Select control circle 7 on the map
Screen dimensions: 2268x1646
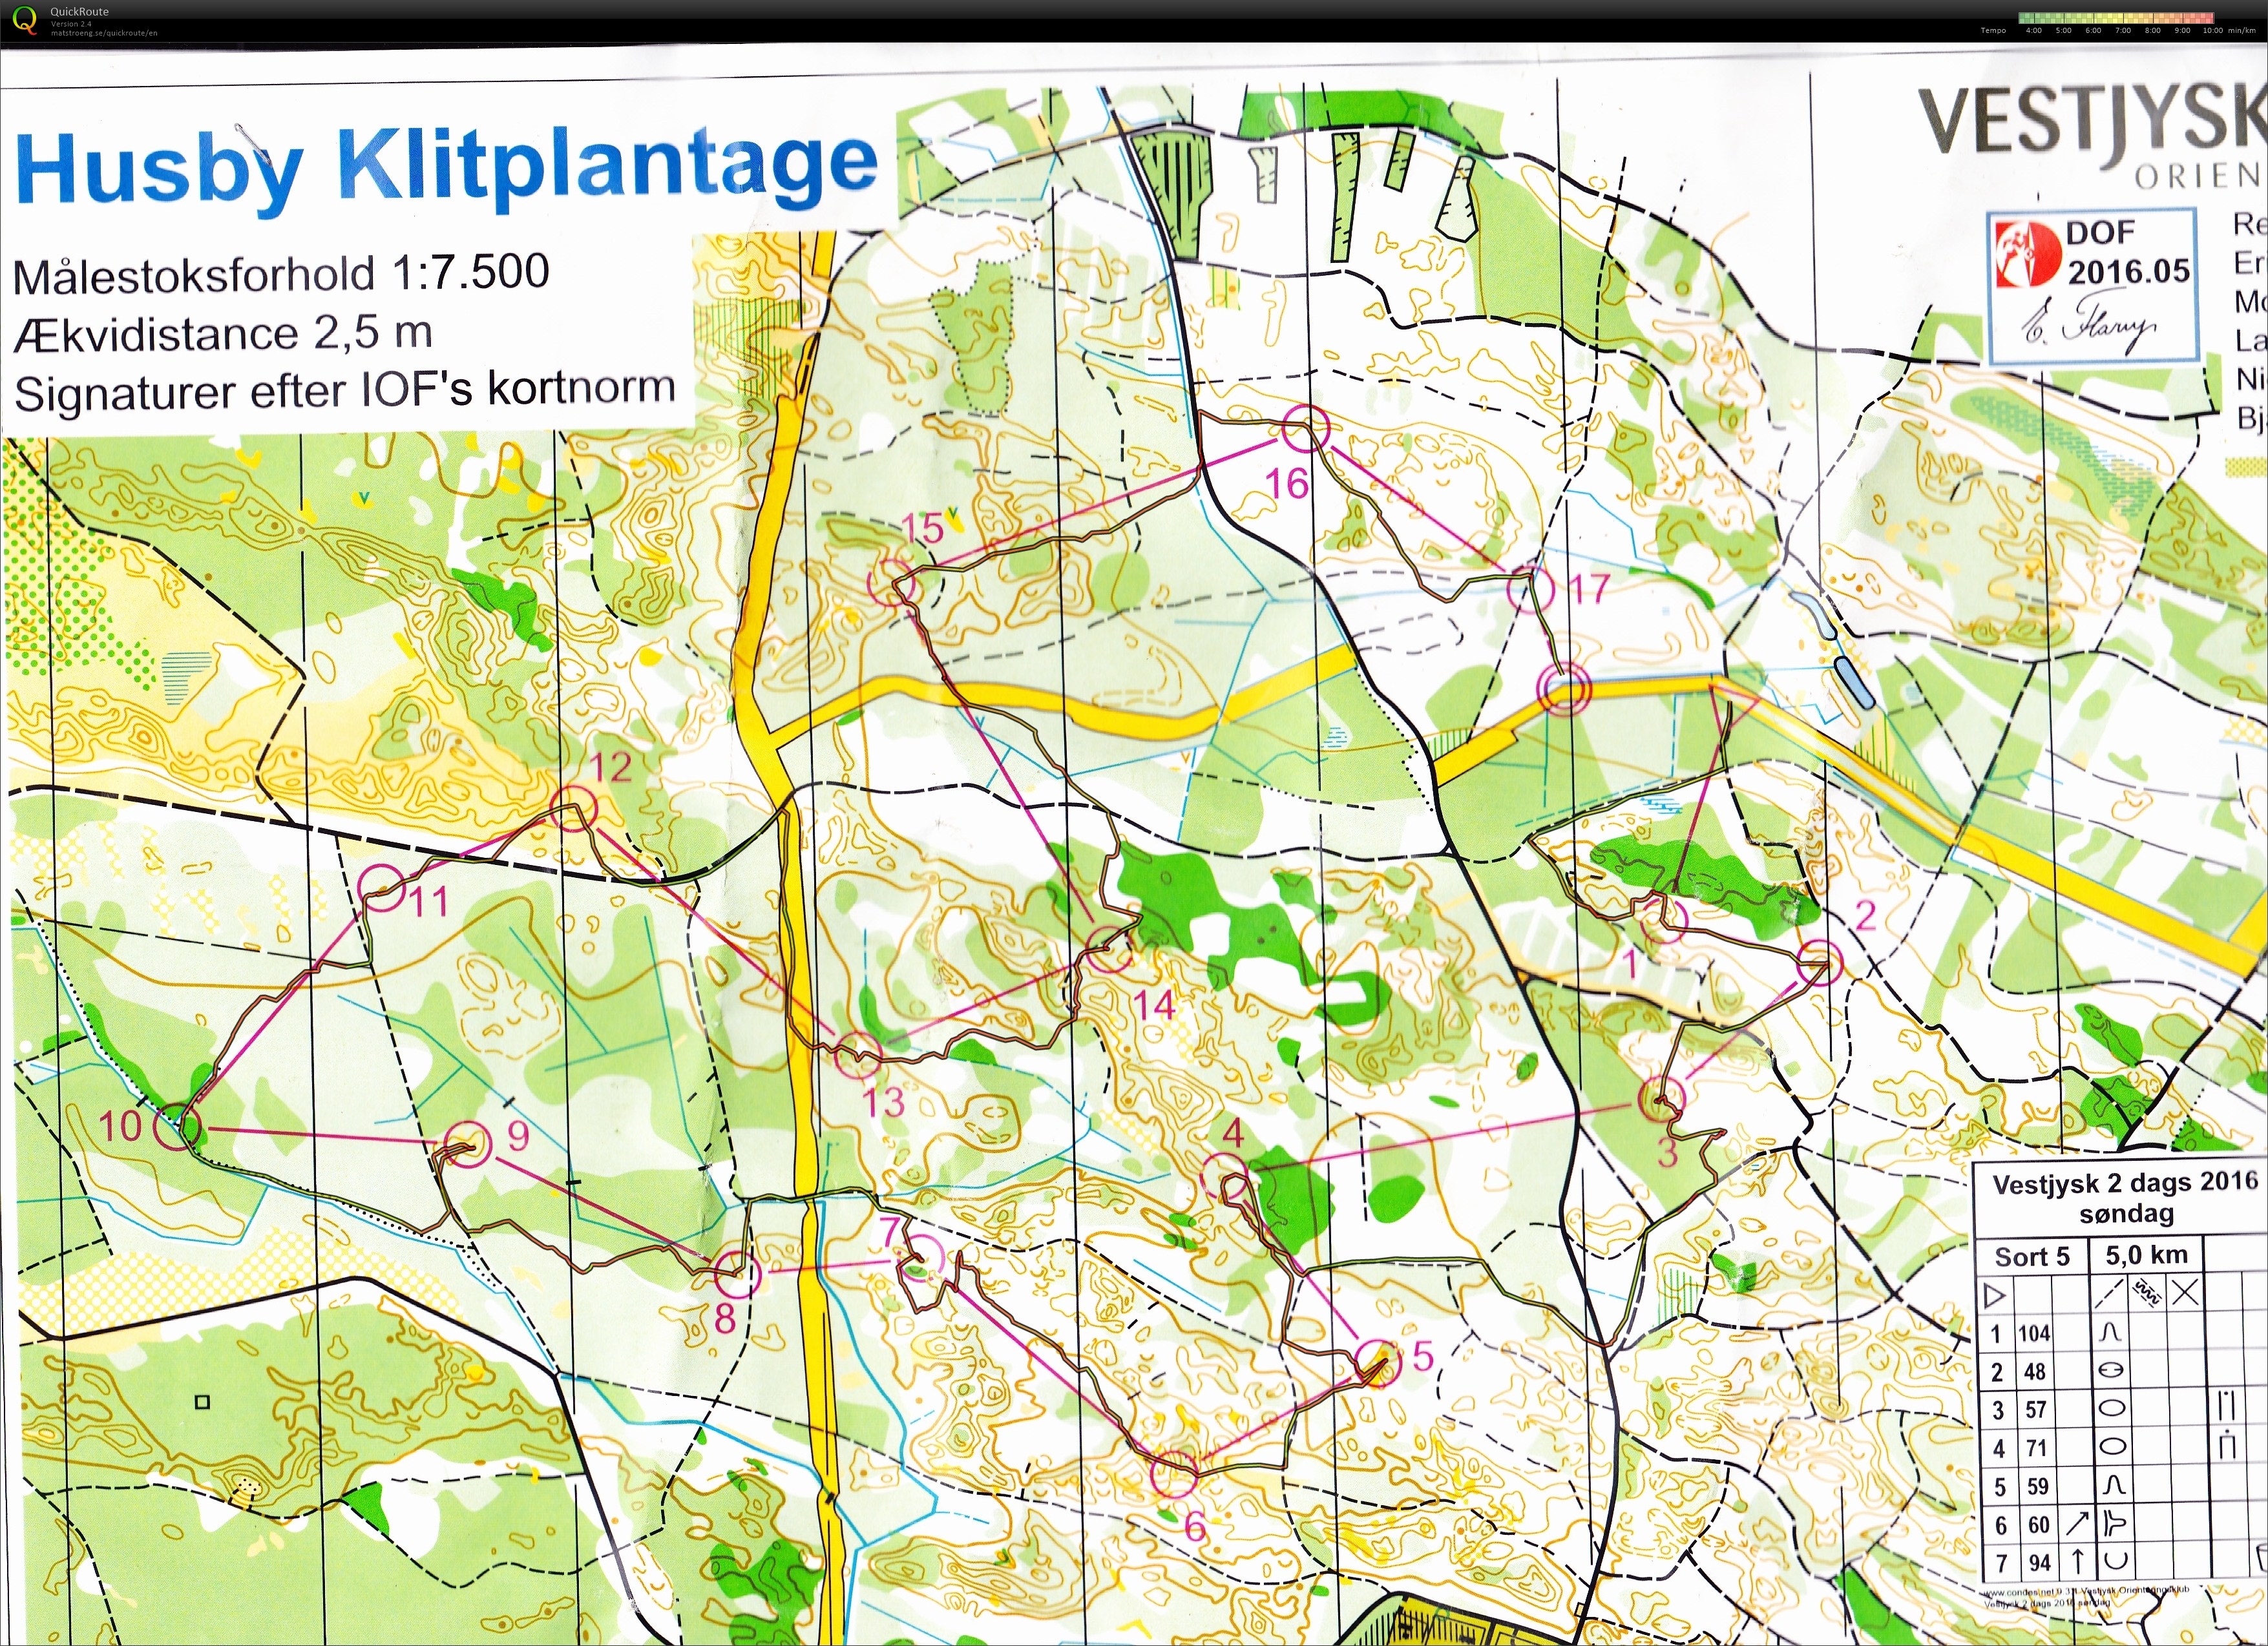coord(920,1259)
